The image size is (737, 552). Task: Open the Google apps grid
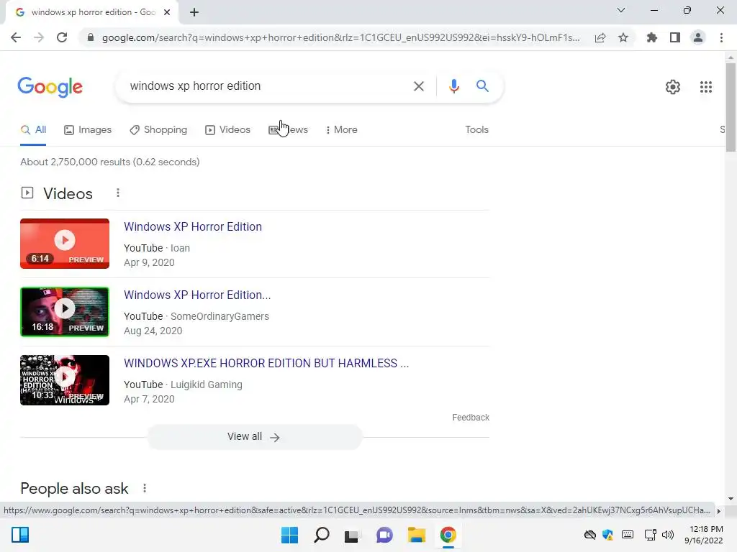click(x=705, y=87)
